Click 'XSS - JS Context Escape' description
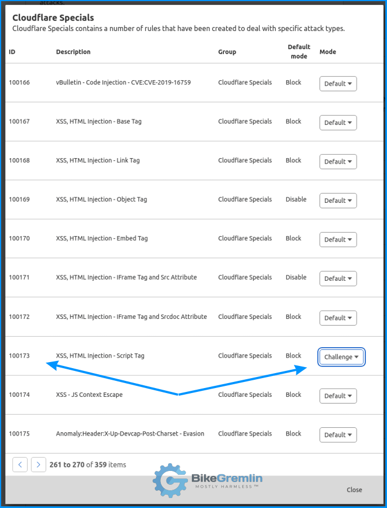Viewport: 387px width, 508px height. pyautogui.click(x=89, y=395)
